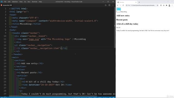Viewport: 174px width, 98px height.
Task: Open the browser extensions puzzle icon
Action: tap(166, 5)
